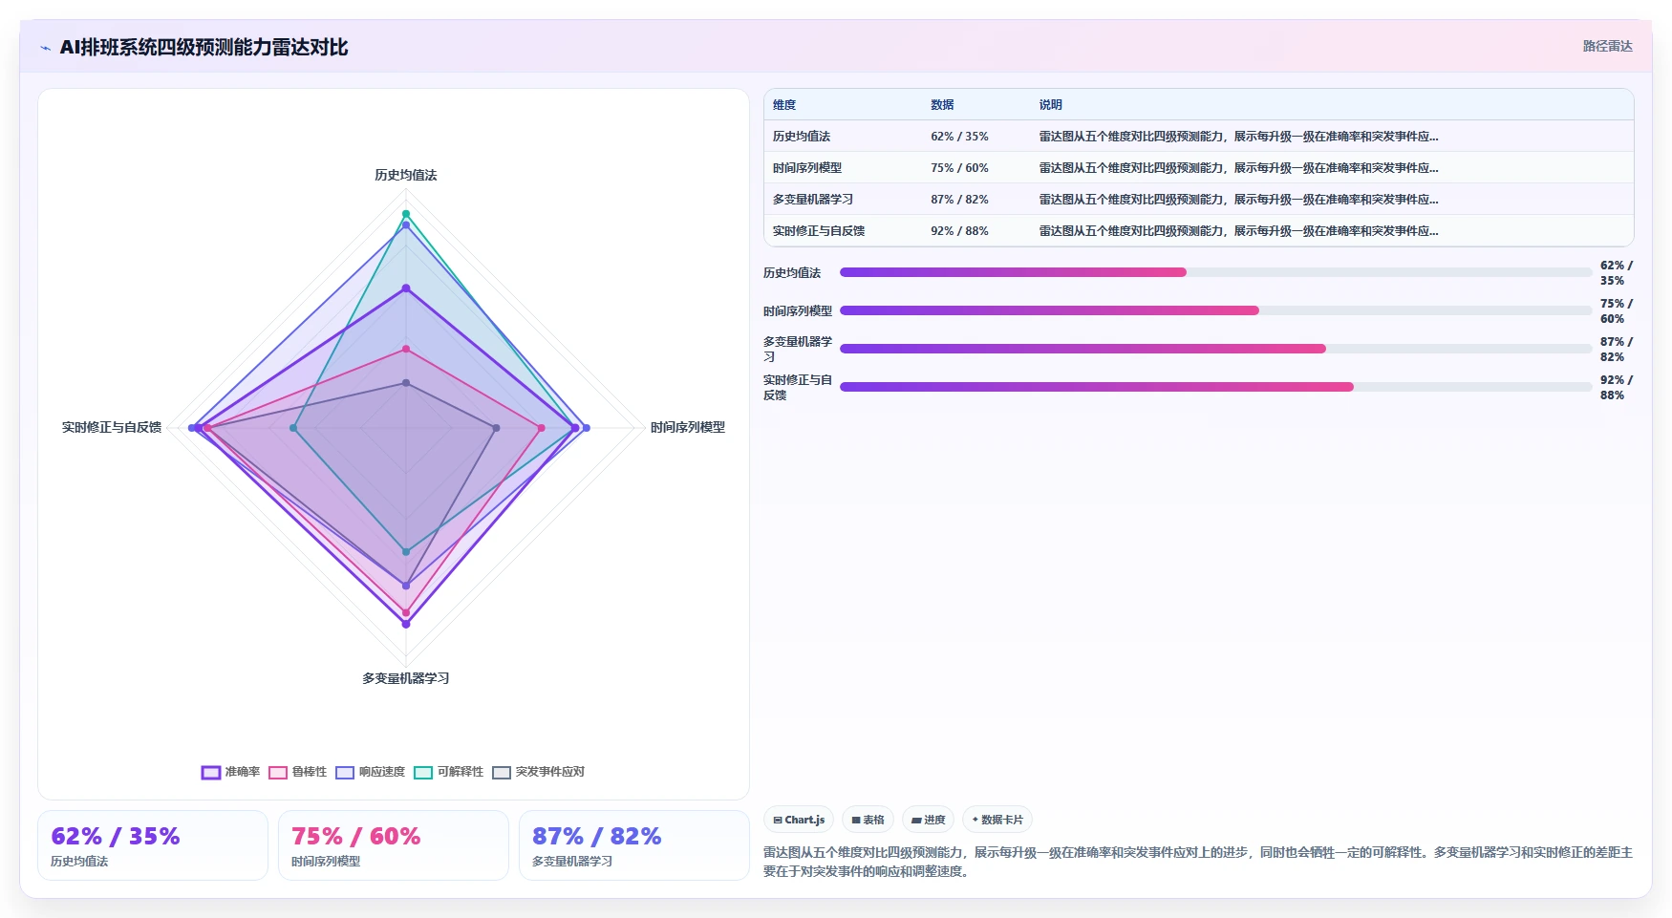Click the 92% / 88% table cell

[959, 231]
